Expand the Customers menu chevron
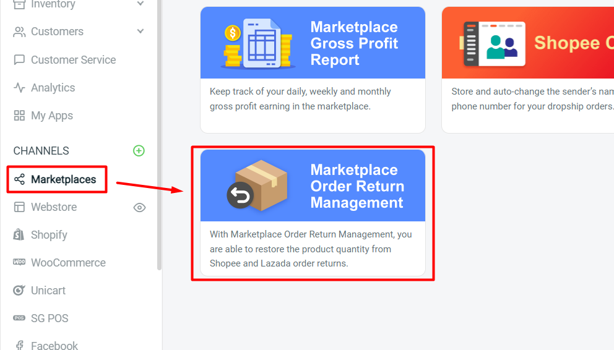The height and width of the screenshot is (350, 614). [x=140, y=31]
